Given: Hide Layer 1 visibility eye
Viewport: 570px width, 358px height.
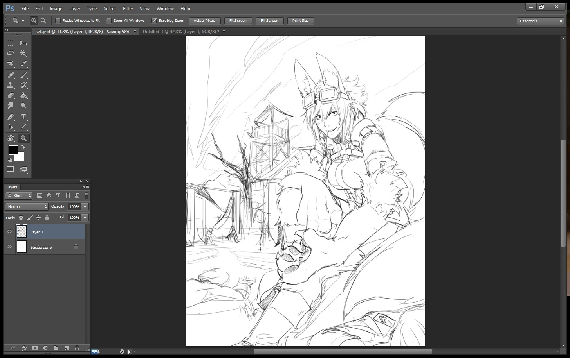Looking at the screenshot, I should 9,232.
